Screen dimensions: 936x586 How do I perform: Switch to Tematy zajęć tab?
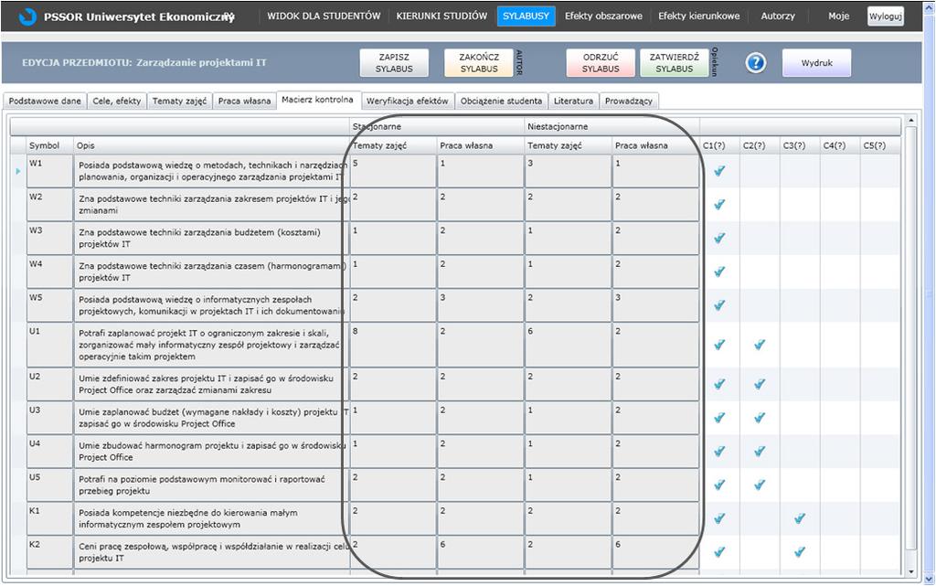point(179,101)
